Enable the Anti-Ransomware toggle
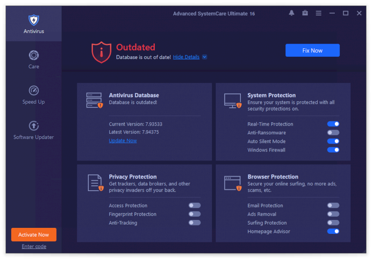This screenshot has height=259, width=372. coord(333,133)
